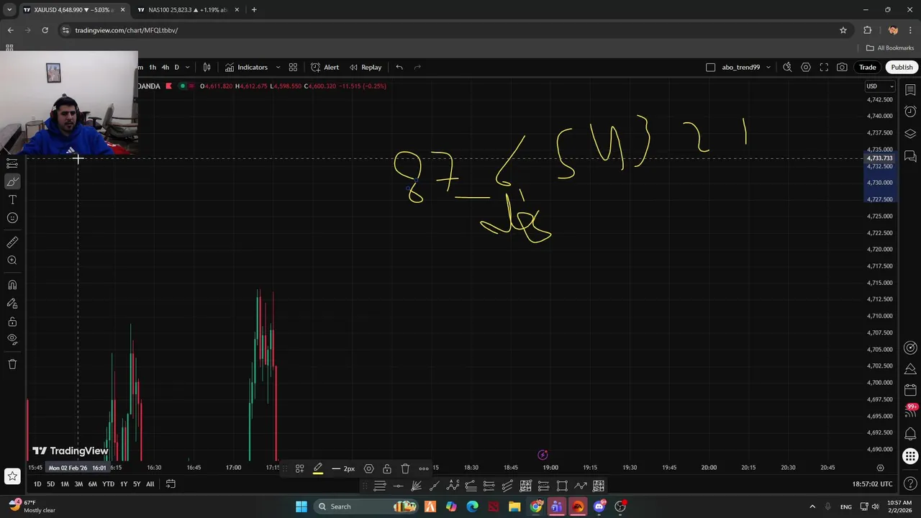Change the yellow line color pencil swatch
The height and width of the screenshot is (518, 921).
(318, 468)
